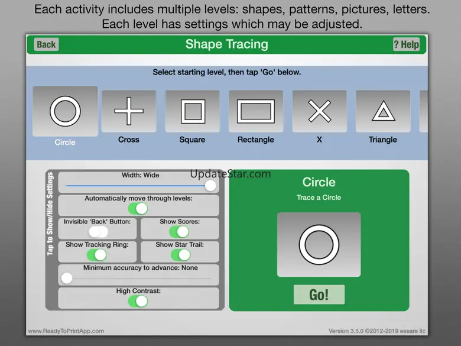Start tracing with the Go! button
This screenshot has height=346, width=461.
coord(319,295)
